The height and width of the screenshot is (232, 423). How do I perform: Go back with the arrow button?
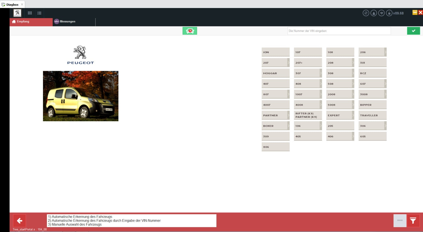pyautogui.click(x=19, y=221)
